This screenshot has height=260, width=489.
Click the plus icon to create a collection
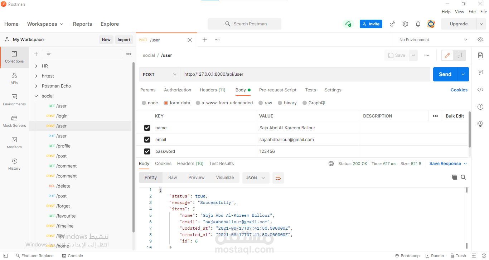pos(36,54)
